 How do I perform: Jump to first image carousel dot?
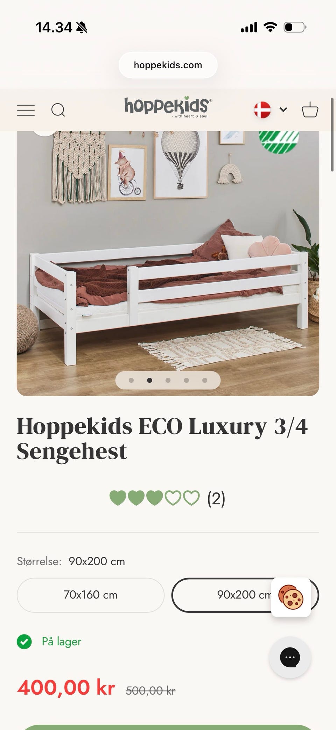[131, 380]
